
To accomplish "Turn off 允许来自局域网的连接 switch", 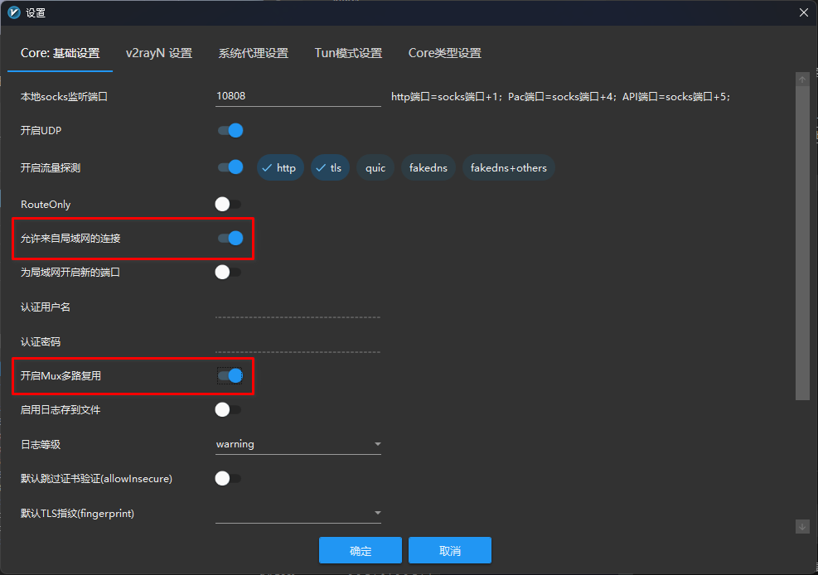I will pyautogui.click(x=230, y=239).
